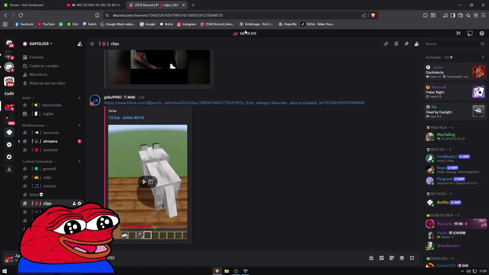Open YouTube bookmark in bookmarks bar
The image size is (489, 275).
click(x=46, y=24)
